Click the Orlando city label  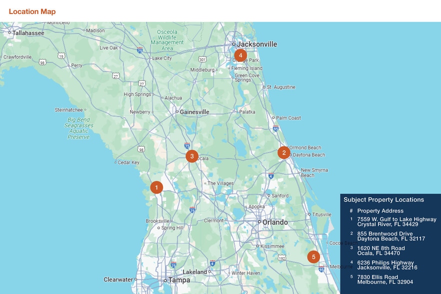tap(275, 222)
